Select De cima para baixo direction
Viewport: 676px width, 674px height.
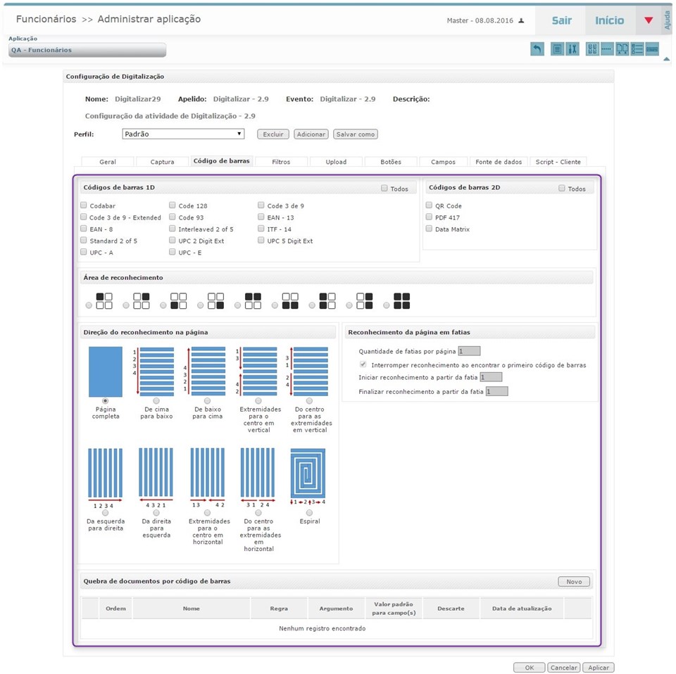coord(156,401)
